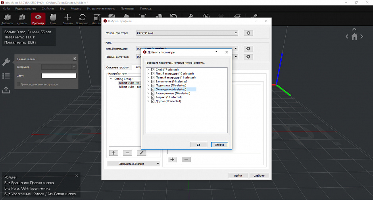The image size is (373, 200).
Task: Select the Рука (Hand) pan tool
Action: [53, 19]
